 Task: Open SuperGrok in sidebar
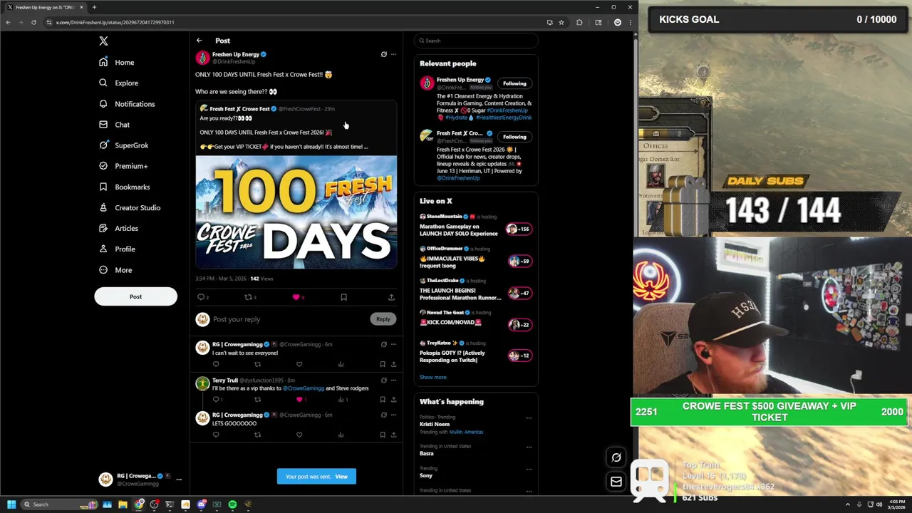pos(123,145)
